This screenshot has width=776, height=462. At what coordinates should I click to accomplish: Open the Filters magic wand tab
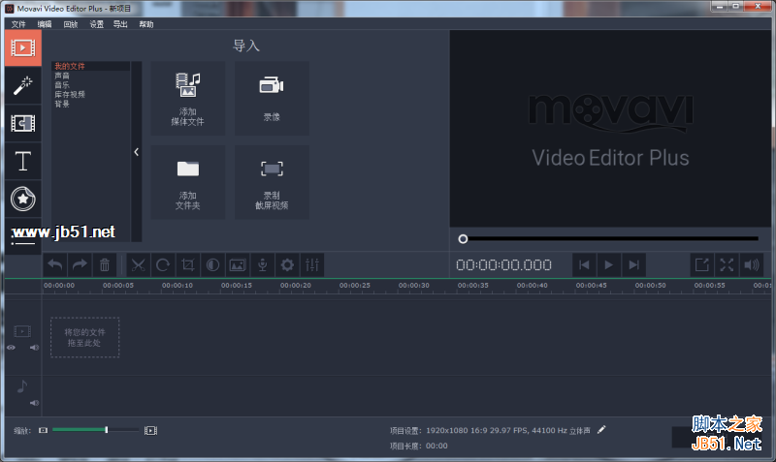pyautogui.click(x=22, y=85)
